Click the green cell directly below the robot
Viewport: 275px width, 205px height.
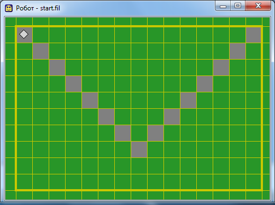click(25, 51)
